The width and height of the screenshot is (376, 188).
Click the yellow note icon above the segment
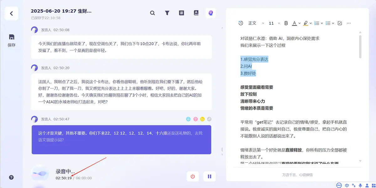(x=202, y=119)
